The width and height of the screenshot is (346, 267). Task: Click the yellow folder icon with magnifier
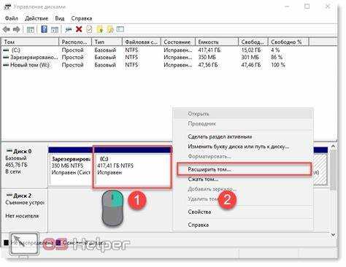(110, 29)
